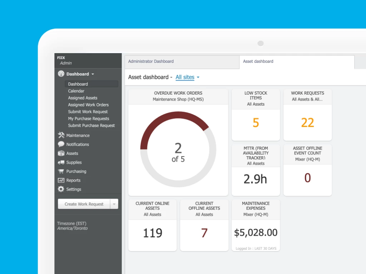366x274 pixels.
Task: Click the America/Toronto timezone text
Action: [x=72, y=229]
